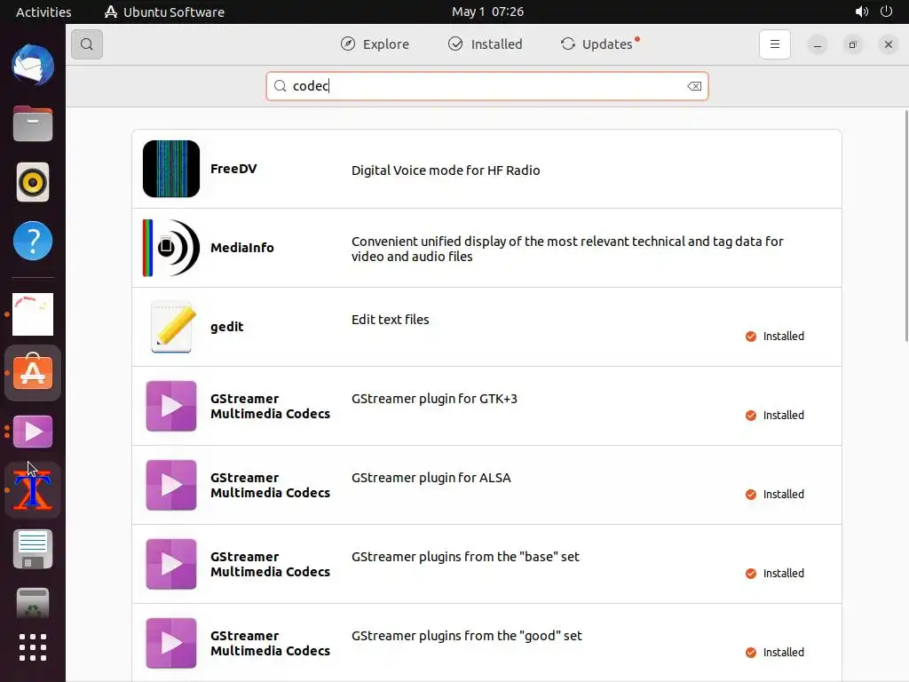Click Installed badge on "base" set row
The image size is (909, 682).
[774, 573]
